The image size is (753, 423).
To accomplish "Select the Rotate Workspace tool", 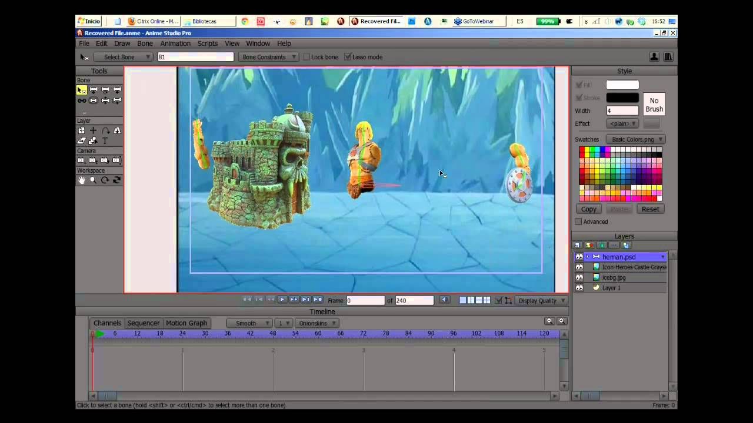I will click(x=105, y=180).
